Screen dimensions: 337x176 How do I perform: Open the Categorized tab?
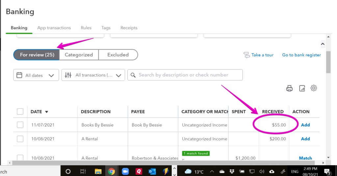[x=79, y=55]
